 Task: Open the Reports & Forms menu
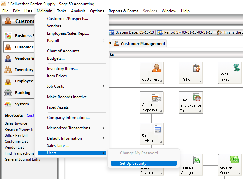point(123,11)
